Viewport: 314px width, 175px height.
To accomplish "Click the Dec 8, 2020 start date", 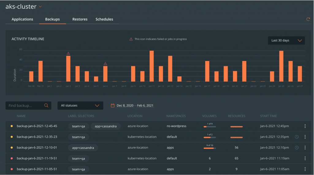I will tap(125, 105).
